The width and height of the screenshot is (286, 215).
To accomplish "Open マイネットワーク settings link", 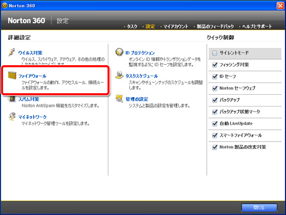I will [x=32, y=117].
